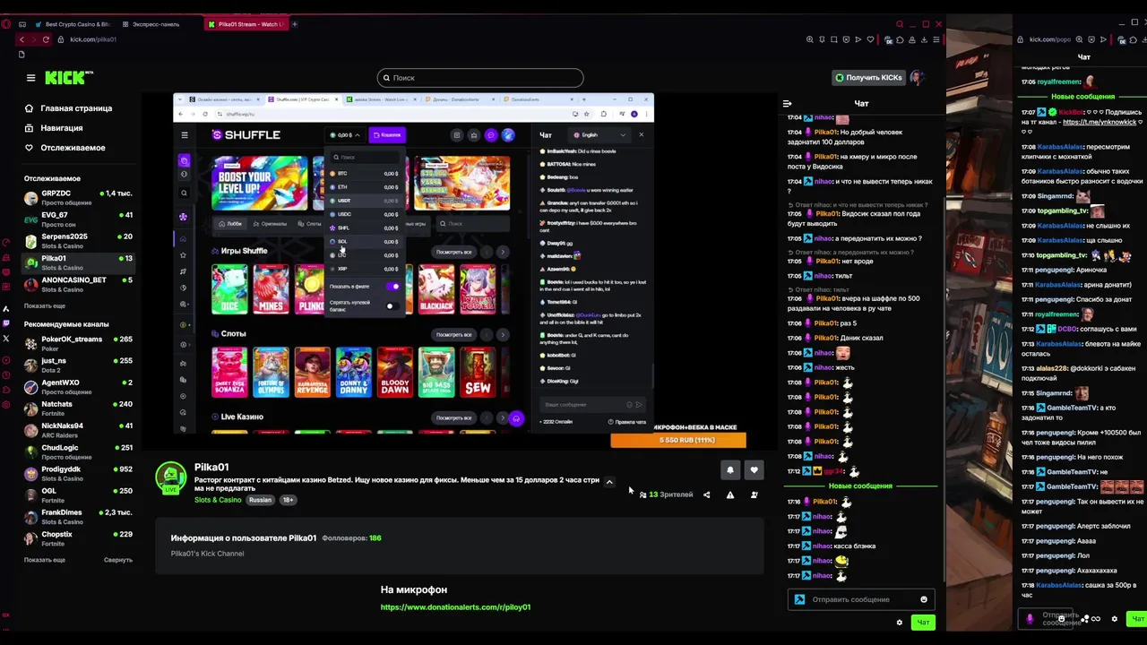Select BTC currency row in Shuffle

click(365, 174)
